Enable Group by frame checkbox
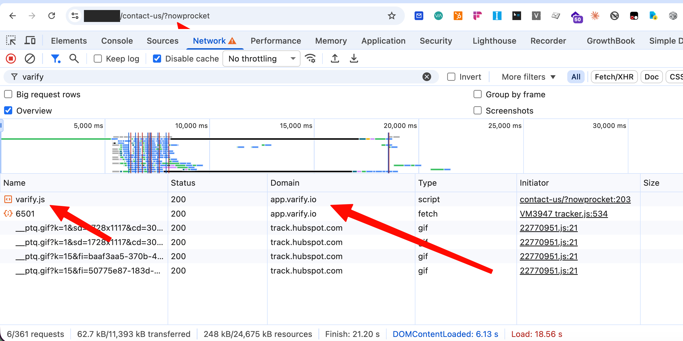 pyautogui.click(x=478, y=94)
